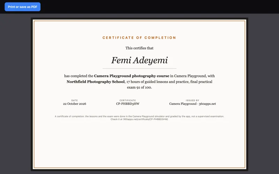The height and width of the screenshot is (174, 279).
Task: Click the Northfield Photography School text
Action: point(96,82)
